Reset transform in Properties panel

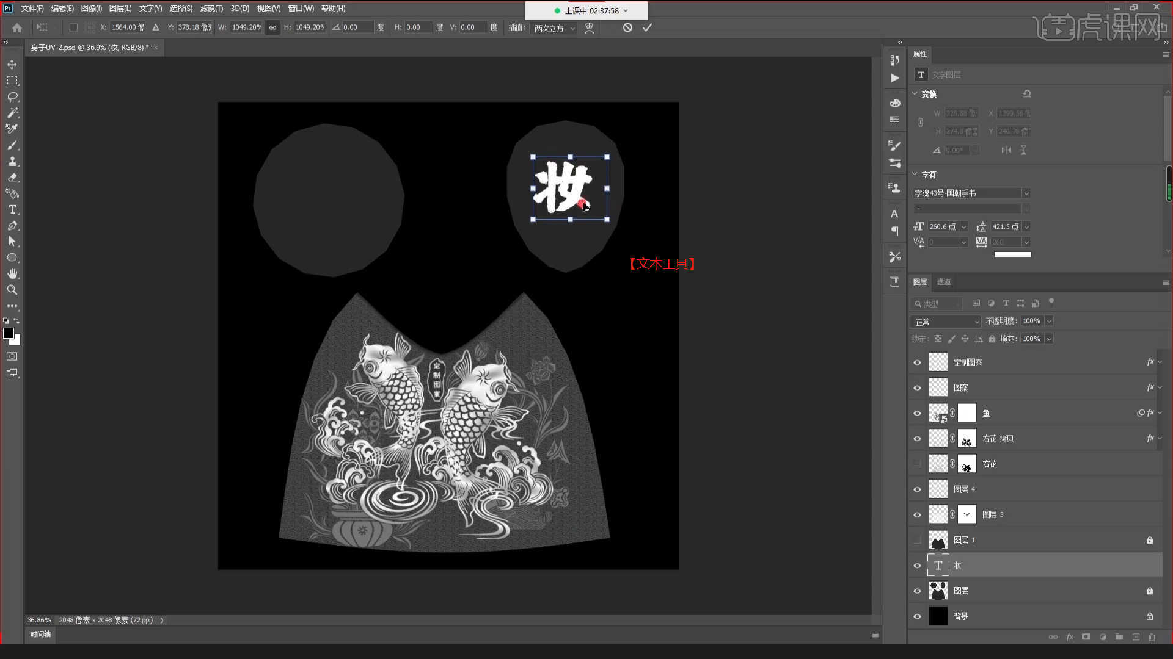pyautogui.click(x=1026, y=94)
